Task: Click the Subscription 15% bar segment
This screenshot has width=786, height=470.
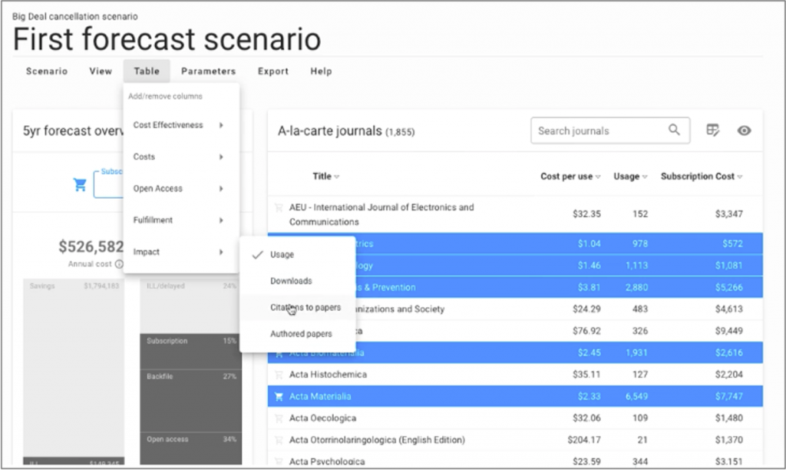Action: (191, 351)
